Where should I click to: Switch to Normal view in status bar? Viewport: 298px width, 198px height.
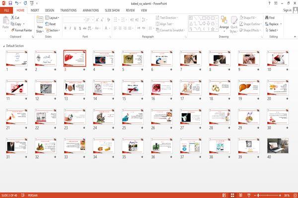tap(224, 195)
